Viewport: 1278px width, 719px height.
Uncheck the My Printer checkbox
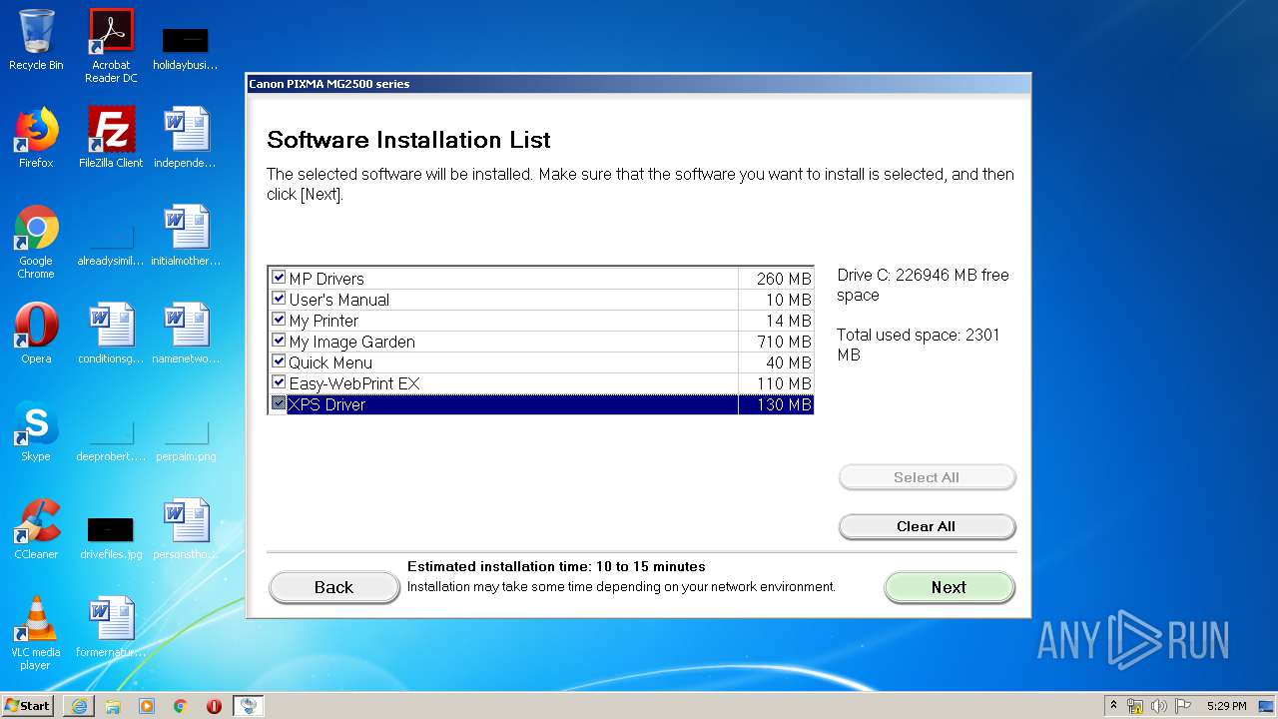279,320
